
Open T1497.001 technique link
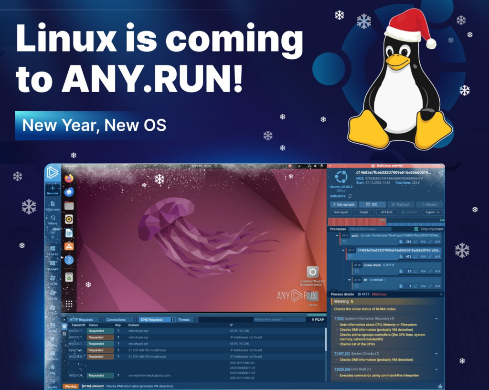342,354
